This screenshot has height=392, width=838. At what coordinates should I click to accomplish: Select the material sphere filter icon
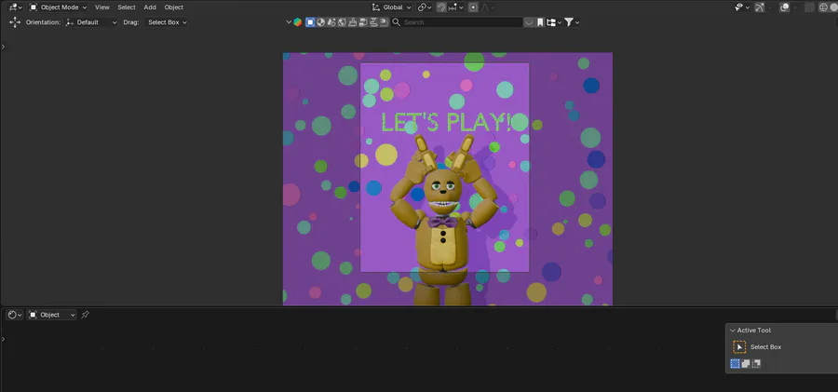(x=320, y=22)
